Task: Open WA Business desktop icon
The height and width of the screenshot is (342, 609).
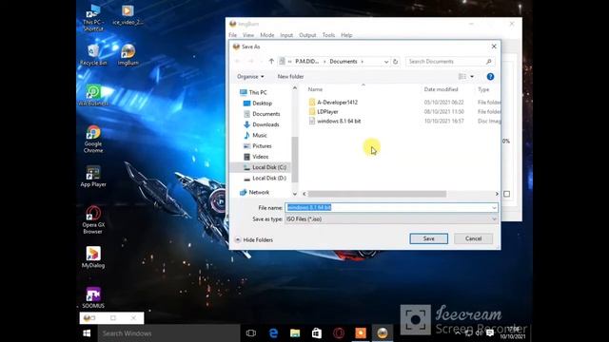Action: point(93,95)
